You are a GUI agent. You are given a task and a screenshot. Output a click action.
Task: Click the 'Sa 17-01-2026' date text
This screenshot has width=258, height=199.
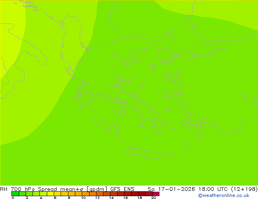[x=171, y=189]
